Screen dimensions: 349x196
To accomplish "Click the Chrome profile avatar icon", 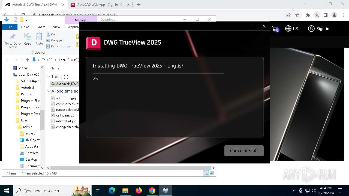I will pos(334,15).
